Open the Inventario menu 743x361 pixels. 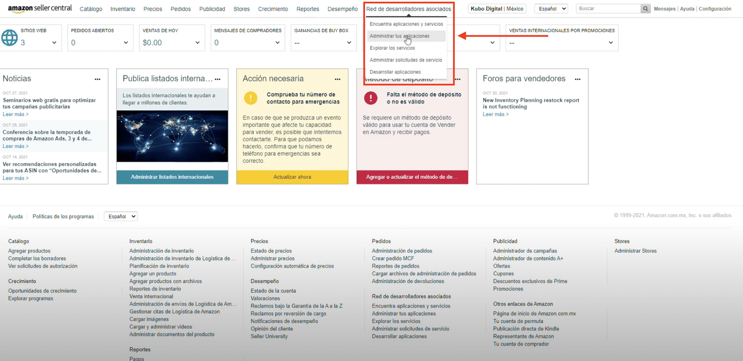point(123,9)
